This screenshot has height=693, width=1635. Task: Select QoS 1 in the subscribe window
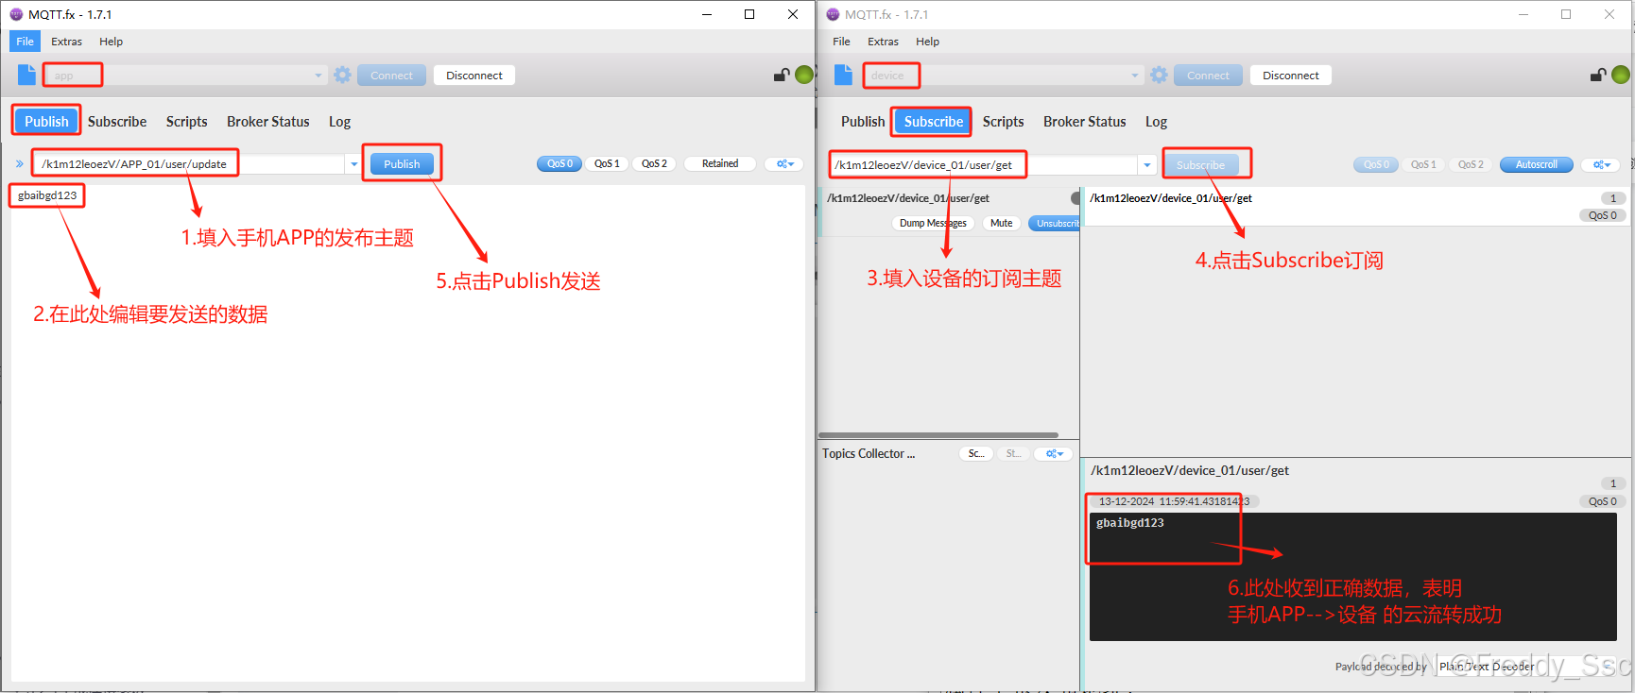pos(1423,164)
